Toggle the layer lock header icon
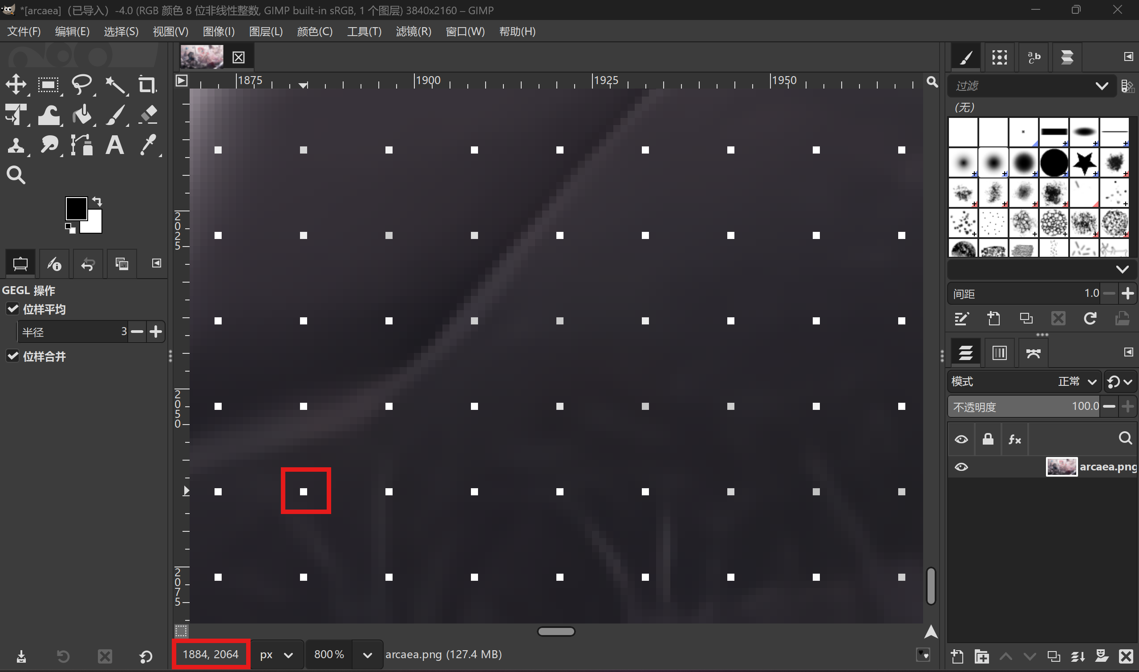This screenshot has width=1139, height=672. 988,439
